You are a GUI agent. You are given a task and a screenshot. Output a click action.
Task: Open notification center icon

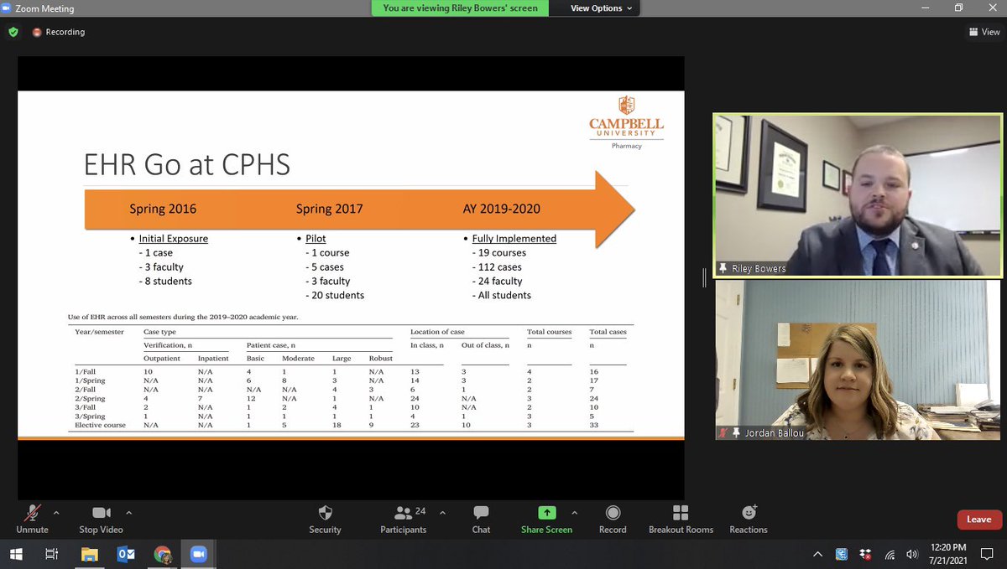[986, 554]
